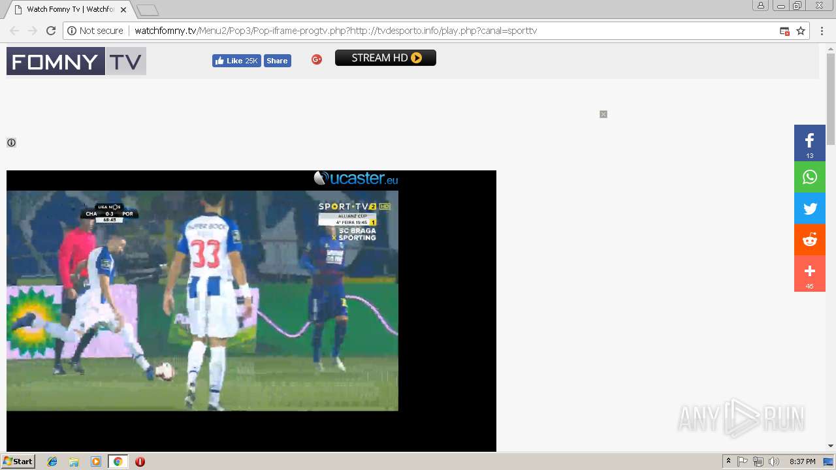The image size is (836, 470).
Task: Open the Chrome menu
Action: pyautogui.click(x=822, y=31)
